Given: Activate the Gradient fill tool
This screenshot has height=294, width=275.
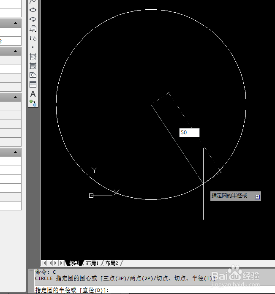Looking at the screenshot, I should 33,66.
